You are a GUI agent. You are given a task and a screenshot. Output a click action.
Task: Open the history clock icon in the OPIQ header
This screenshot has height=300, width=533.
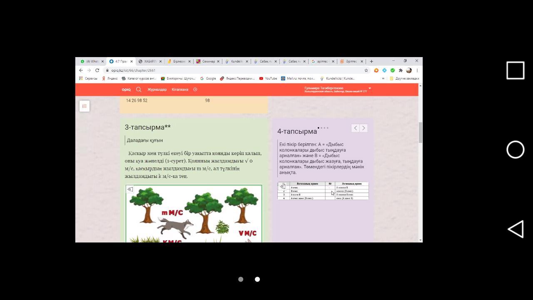195,89
